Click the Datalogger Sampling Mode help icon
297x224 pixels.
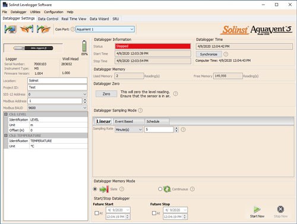[140, 111]
